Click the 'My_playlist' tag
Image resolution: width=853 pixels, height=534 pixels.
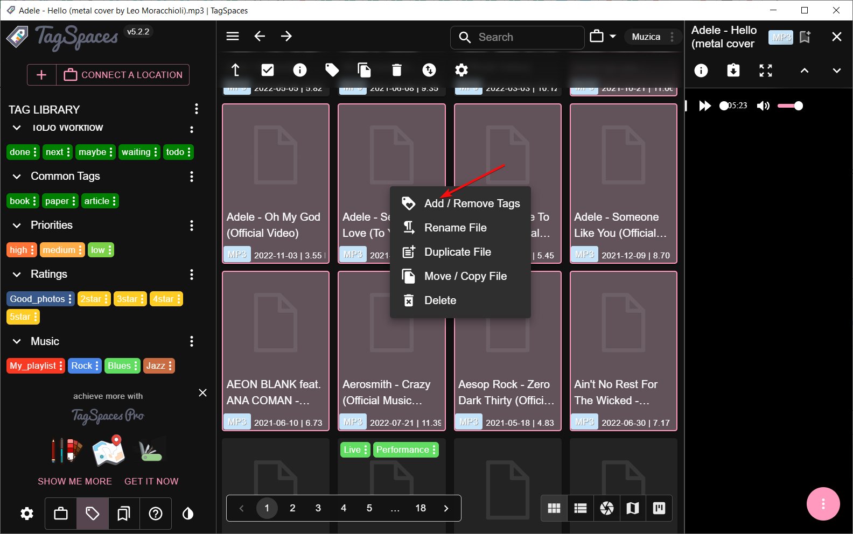point(33,366)
